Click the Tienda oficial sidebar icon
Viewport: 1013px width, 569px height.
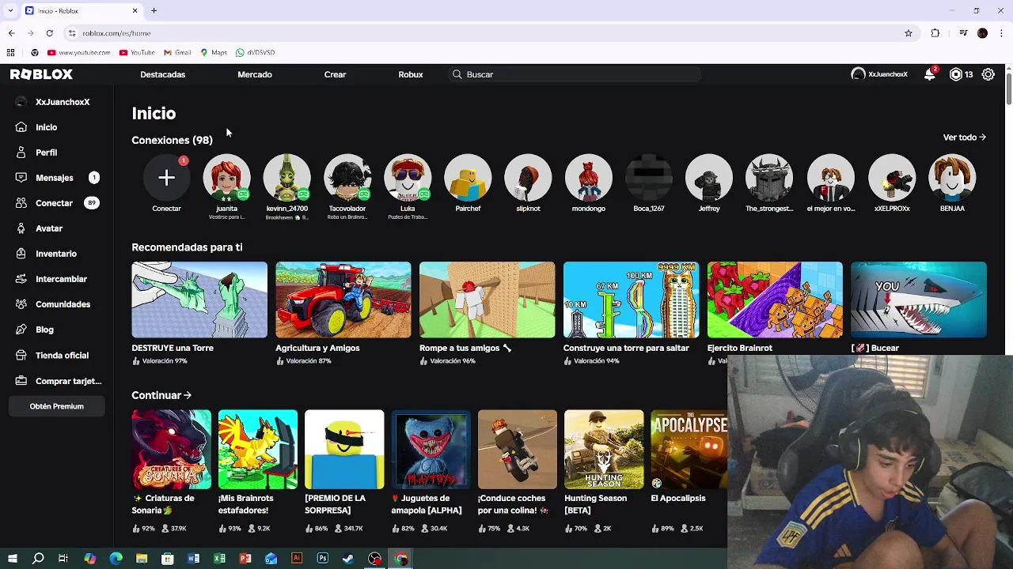(21, 356)
